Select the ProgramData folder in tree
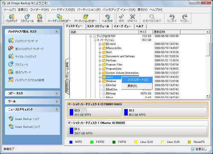Viewport: 213px width, 154px height. pos(114,69)
